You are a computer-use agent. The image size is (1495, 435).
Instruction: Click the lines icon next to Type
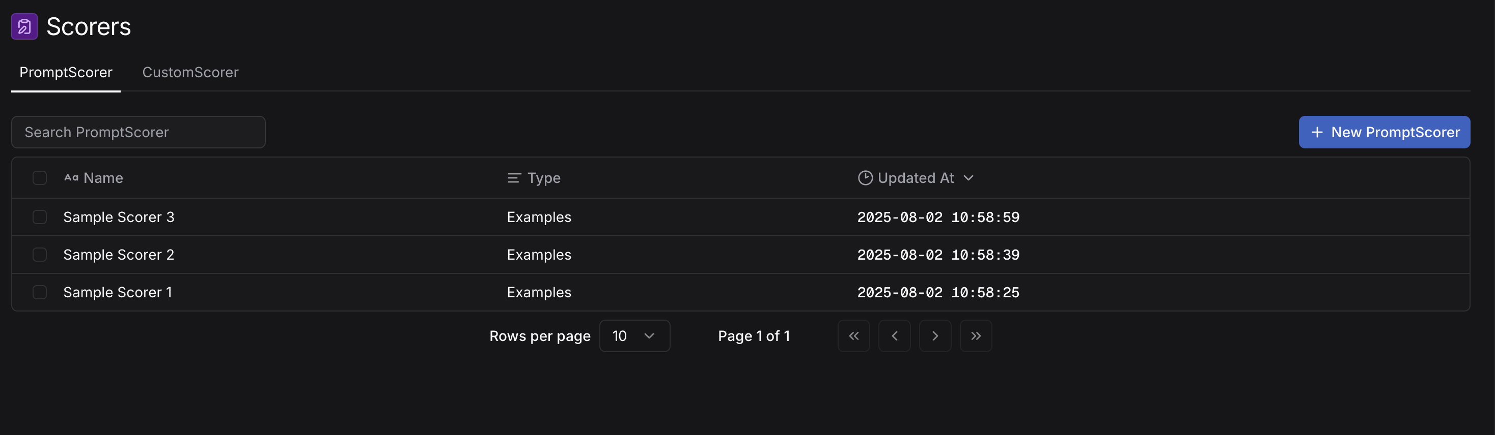pos(514,178)
